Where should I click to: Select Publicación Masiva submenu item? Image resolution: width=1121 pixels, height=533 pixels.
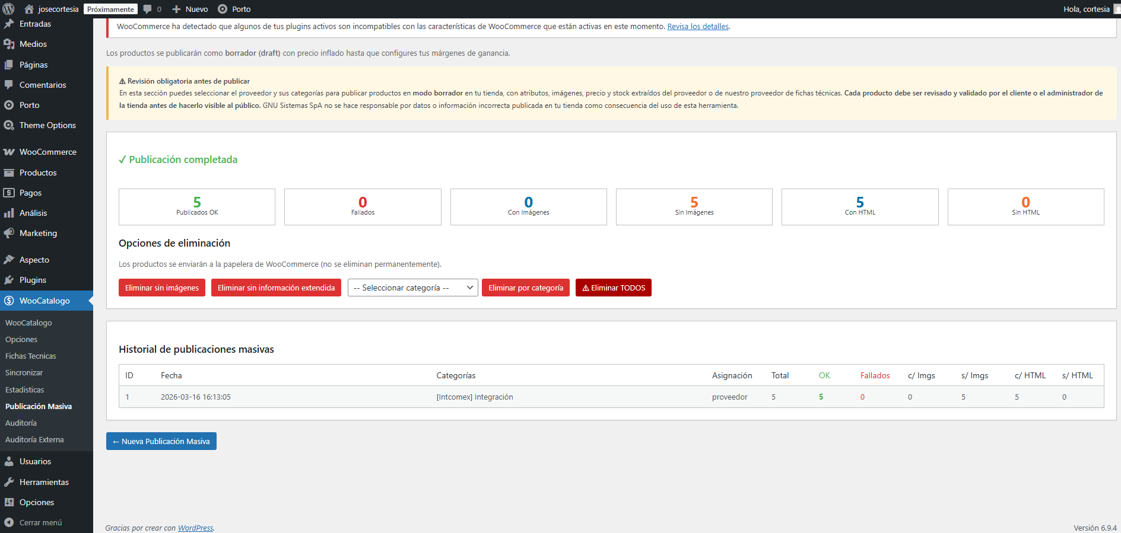[39, 406]
